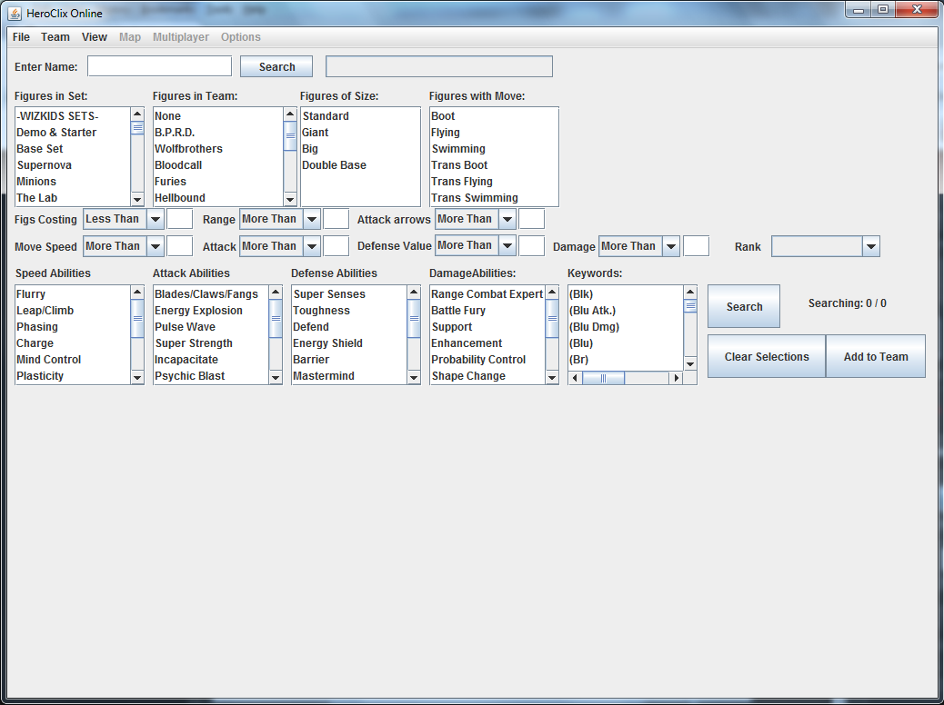This screenshot has width=944, height=705.
Task: Select '(Blu Atk.)' keyword
Action: tap(626, 311)
